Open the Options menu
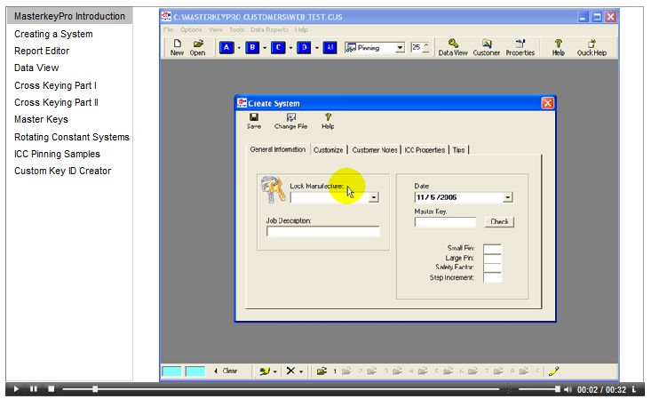The width and height of the screenshot is (651, 399). click(191, 30)
